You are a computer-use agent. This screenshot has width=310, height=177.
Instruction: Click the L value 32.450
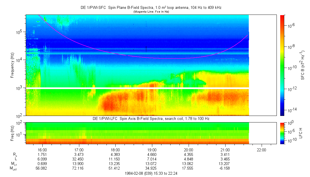(x=79, y=159)
